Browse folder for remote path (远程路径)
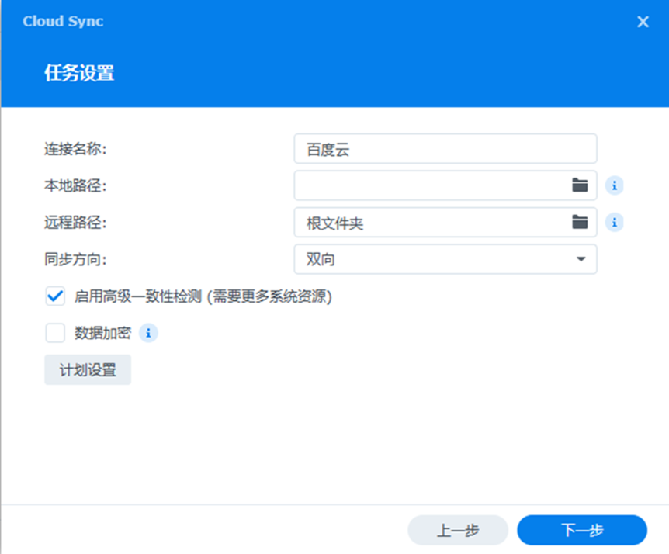The image size is (669, 554). click(580, 222)
